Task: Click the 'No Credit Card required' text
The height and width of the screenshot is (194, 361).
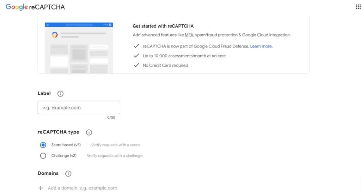Action: (165, 65)
